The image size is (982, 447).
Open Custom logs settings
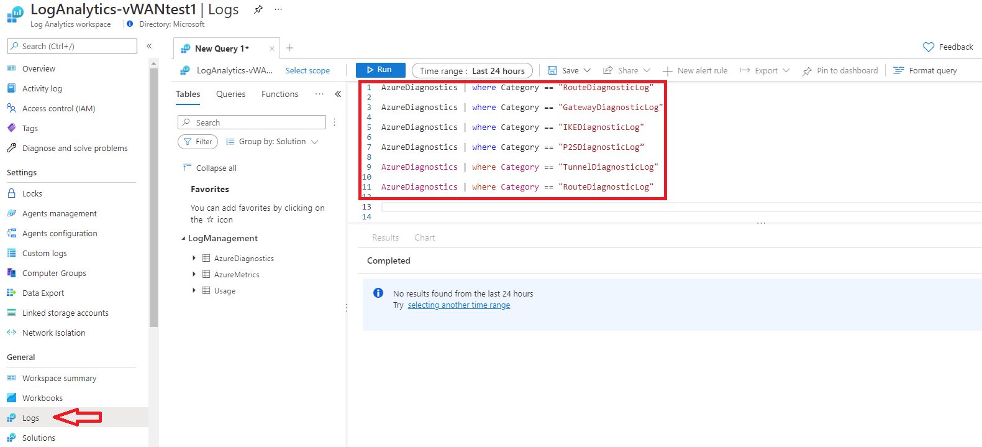[x=45, y=253]
